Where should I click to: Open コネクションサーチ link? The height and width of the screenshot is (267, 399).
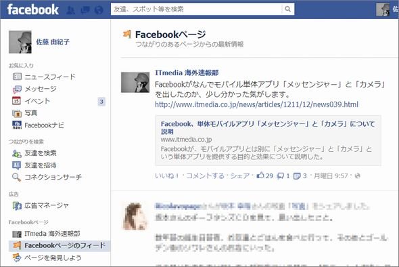click(x=53, y=177)
